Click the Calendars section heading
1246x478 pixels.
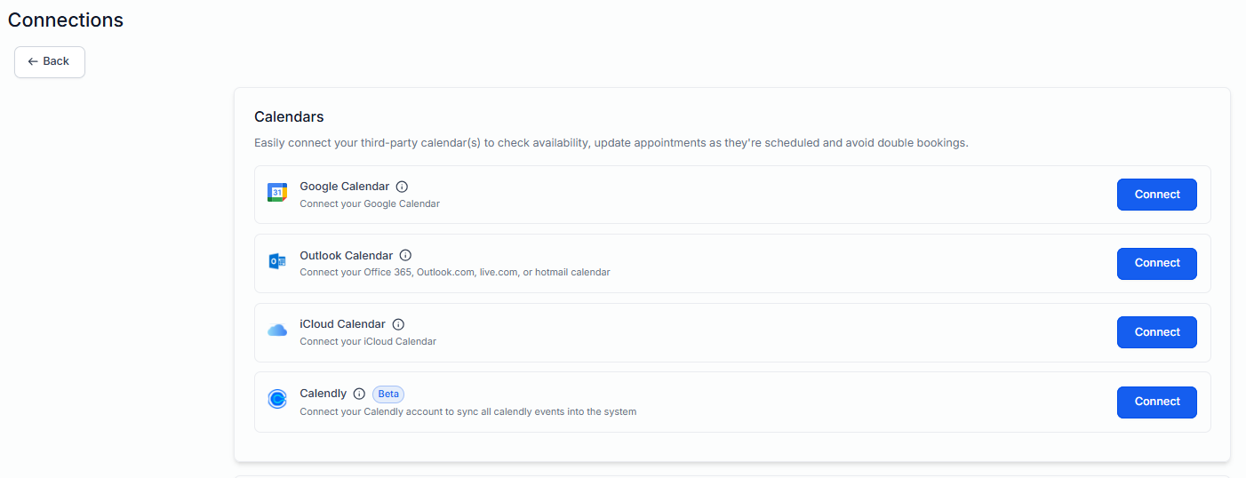[289, 116]
